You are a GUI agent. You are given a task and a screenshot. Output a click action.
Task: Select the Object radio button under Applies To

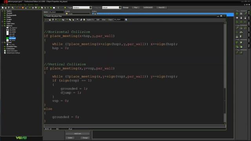click(x=107, y=20)
